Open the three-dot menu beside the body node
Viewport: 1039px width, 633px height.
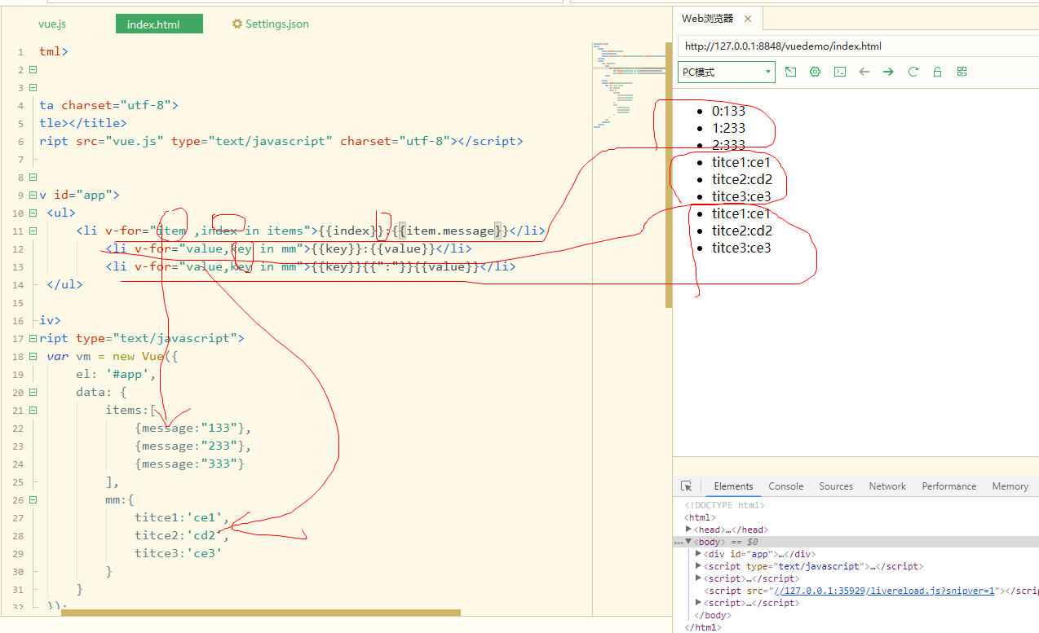[x=679, y=542]
